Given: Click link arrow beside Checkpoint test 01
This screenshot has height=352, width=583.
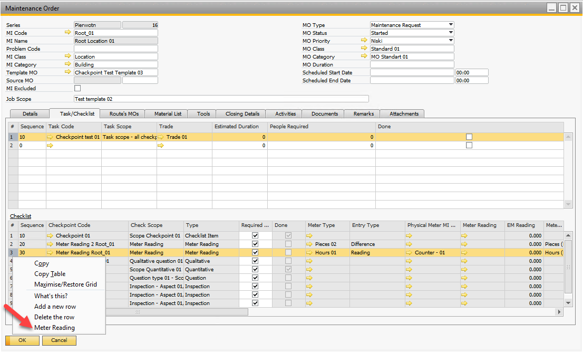Looking at the screenshot, I should click(x=51, y=137).
